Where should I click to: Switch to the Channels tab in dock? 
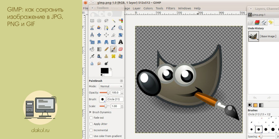pos(257,23)
